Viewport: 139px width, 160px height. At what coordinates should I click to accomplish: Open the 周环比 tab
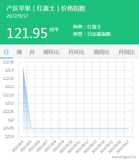coord(51,52)
